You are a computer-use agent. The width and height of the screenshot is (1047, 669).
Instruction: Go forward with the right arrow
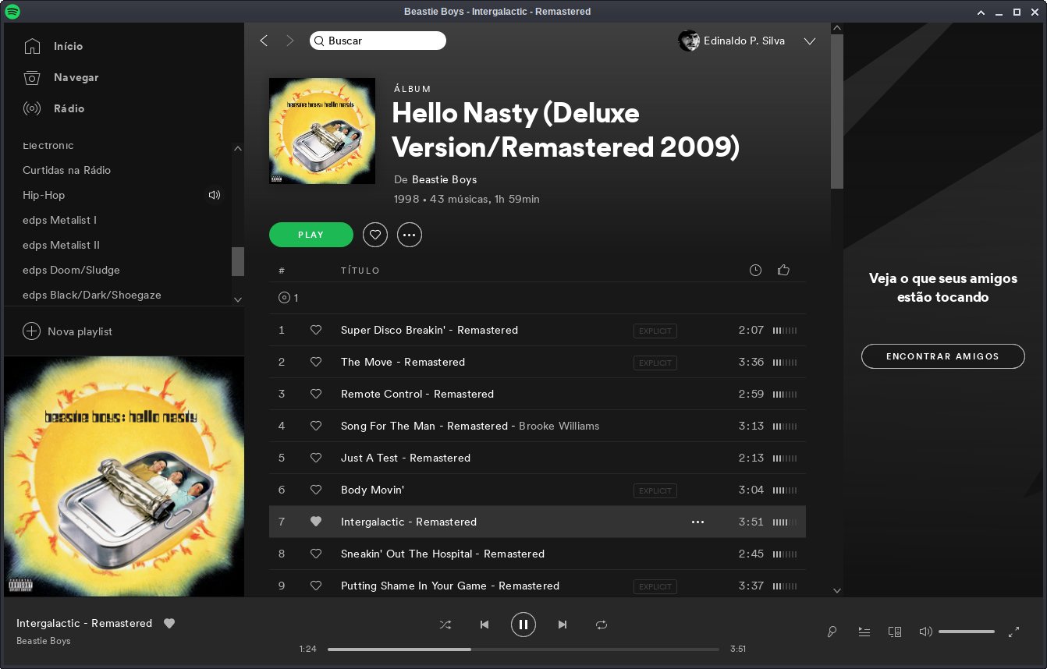[x=290, y=41]
